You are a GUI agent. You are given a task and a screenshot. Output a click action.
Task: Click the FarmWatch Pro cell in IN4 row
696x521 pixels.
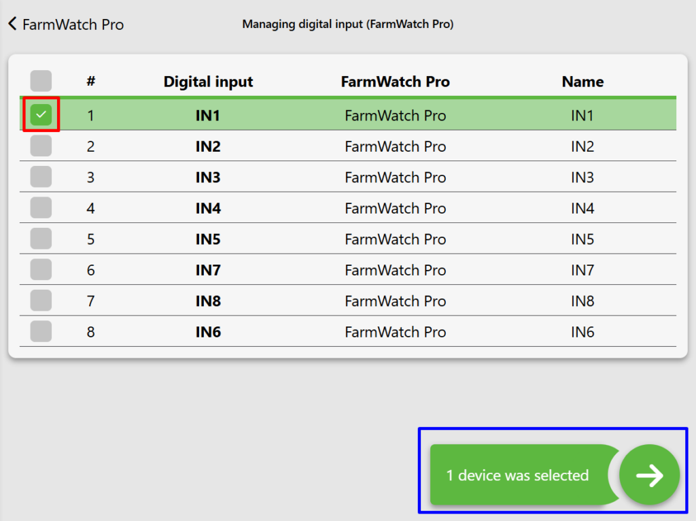pos(395,208)
